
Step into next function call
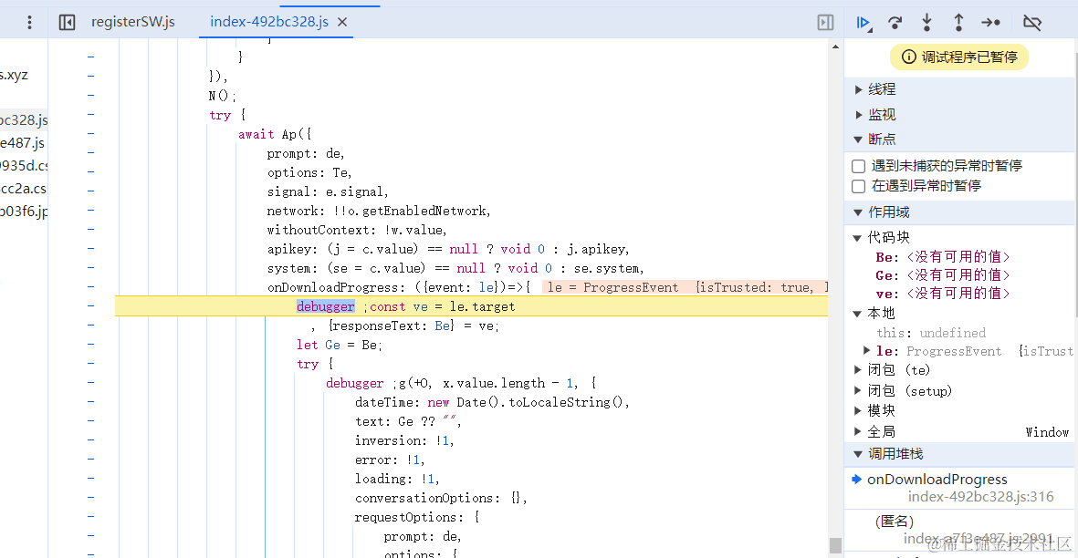tap(926, 23)
